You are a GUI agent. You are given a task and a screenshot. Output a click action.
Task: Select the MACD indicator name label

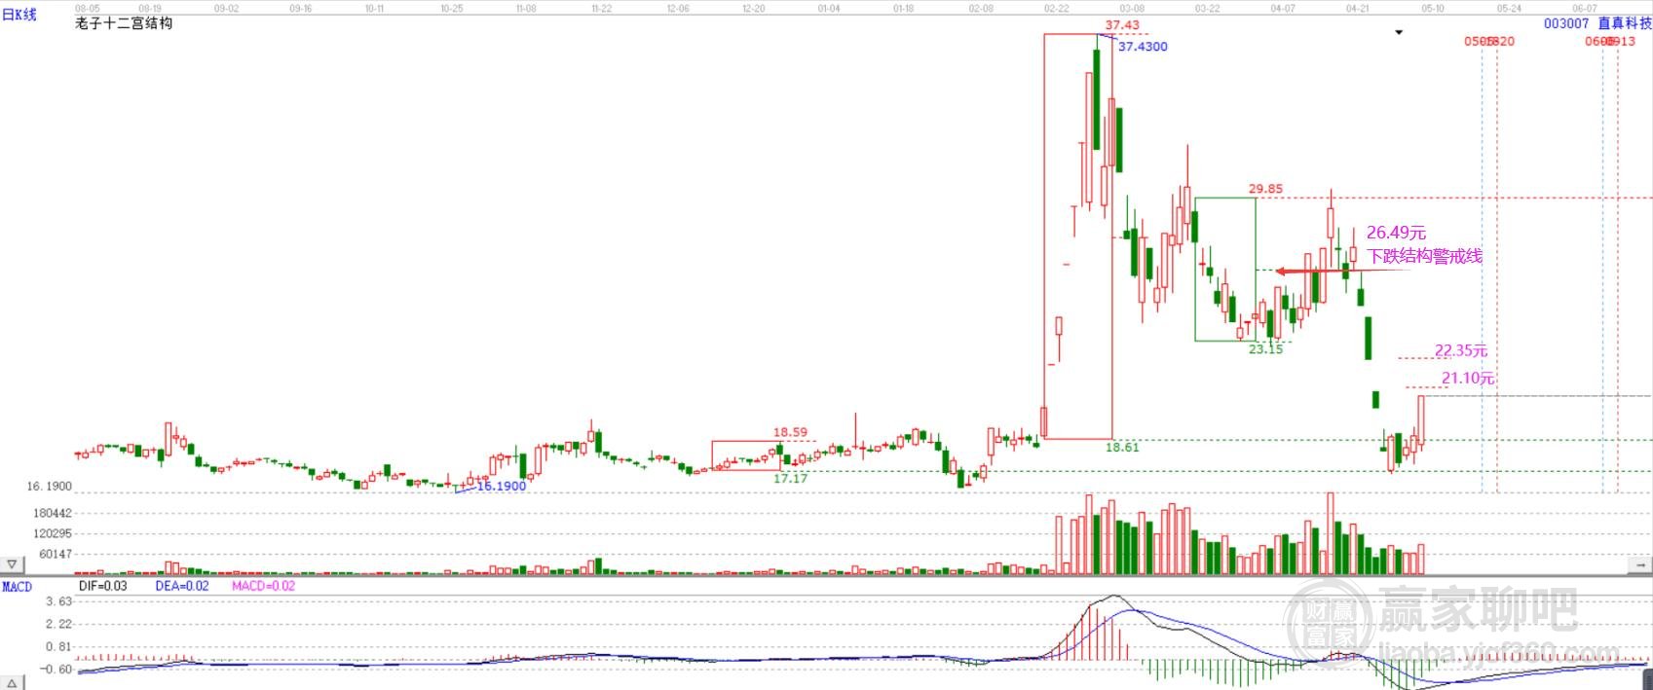(18, 587)
